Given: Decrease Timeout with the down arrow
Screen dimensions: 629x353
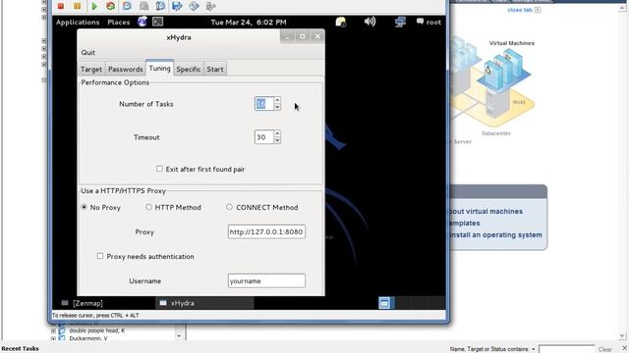Looking at the screenshot, I should pos(277,140).
